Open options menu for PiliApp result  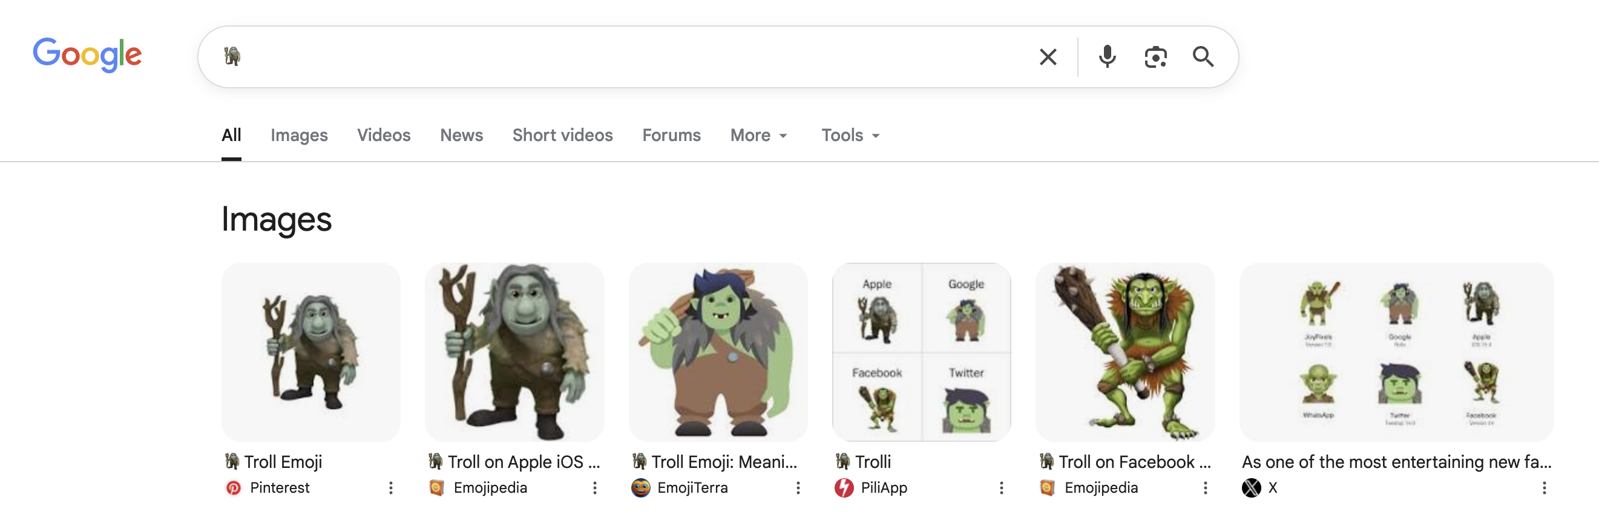tap(1001, 488)
